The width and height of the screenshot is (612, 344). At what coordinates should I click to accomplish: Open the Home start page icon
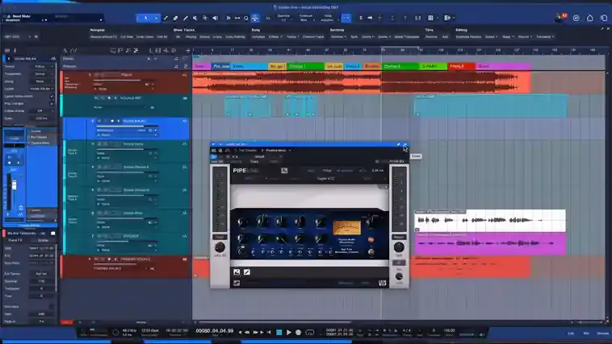(589, 18)
